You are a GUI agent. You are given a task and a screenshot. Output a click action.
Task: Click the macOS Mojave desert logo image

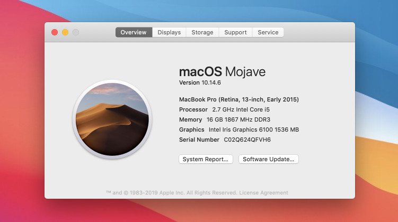point(112,119)
